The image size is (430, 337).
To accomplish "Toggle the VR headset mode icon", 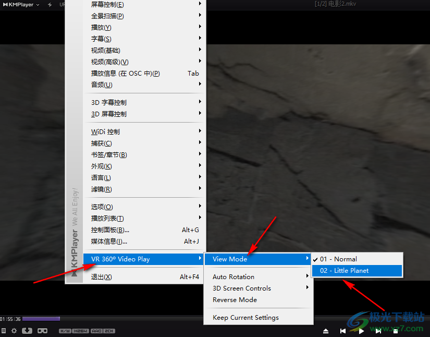I will (43, 331).
